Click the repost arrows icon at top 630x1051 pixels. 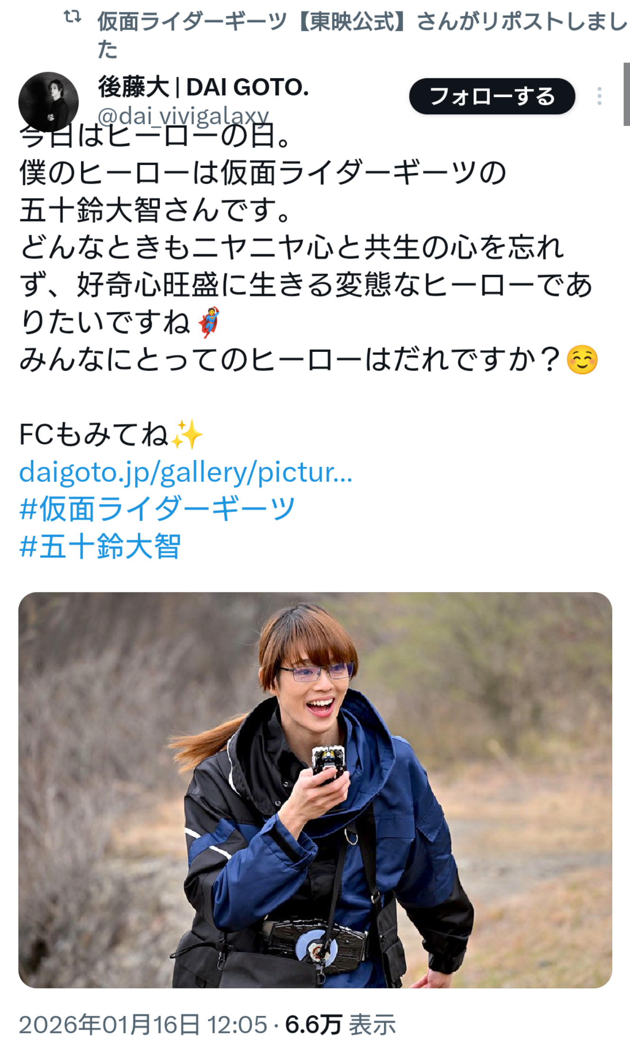click(73, 18)
